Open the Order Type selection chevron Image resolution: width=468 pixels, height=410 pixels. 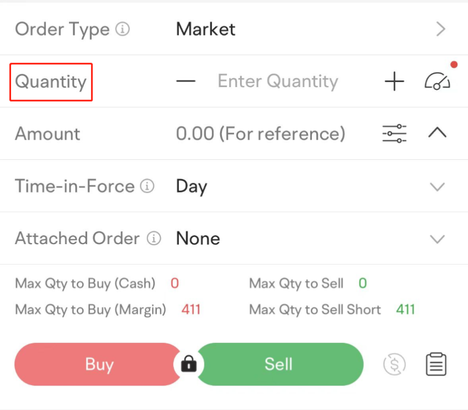pyautogui.click(x=441, y=29)
